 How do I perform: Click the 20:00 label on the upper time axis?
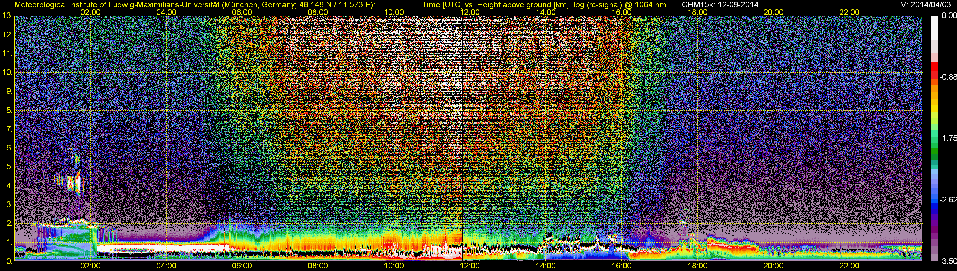click(774, 12)
